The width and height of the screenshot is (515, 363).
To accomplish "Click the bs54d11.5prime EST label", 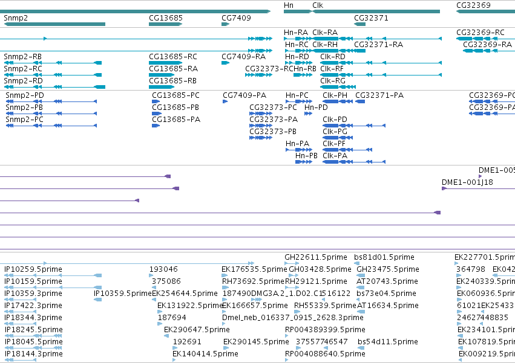I will [x=388, y=342].
